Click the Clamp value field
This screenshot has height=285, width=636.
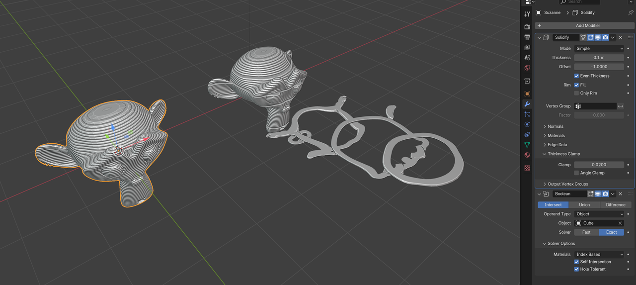click(x=599, y=165)
